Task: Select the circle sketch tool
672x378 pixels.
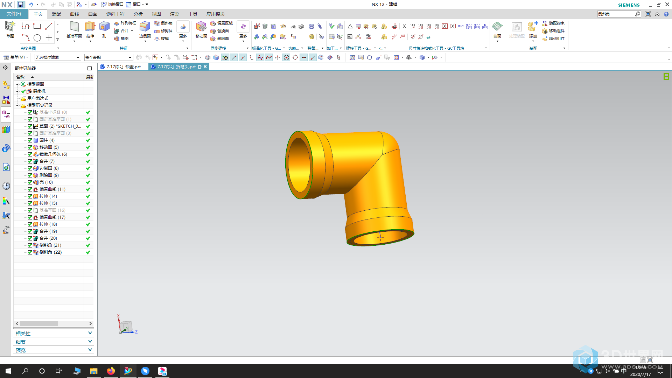Action: 37,38
